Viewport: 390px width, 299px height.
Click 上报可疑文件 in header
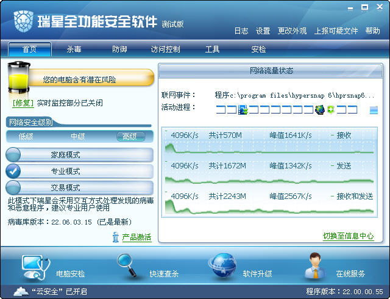[336, 31]
